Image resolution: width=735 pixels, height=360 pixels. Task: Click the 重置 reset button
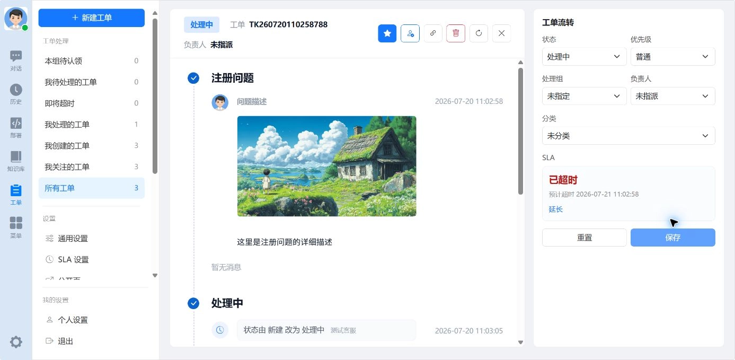[x=585, y=238]
